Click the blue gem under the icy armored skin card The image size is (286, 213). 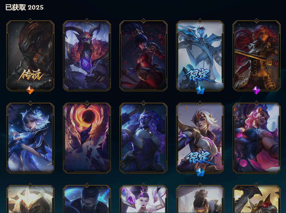point(200,90)
